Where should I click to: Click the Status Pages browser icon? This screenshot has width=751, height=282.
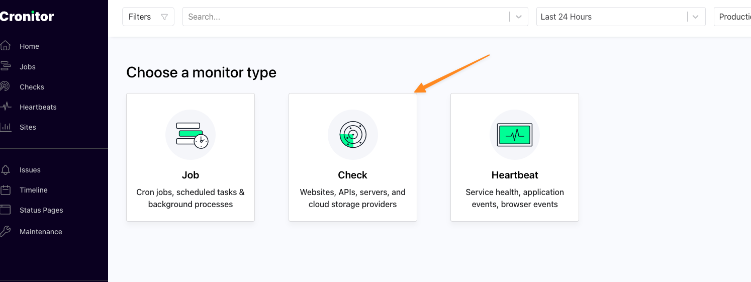tap(5, 210)
